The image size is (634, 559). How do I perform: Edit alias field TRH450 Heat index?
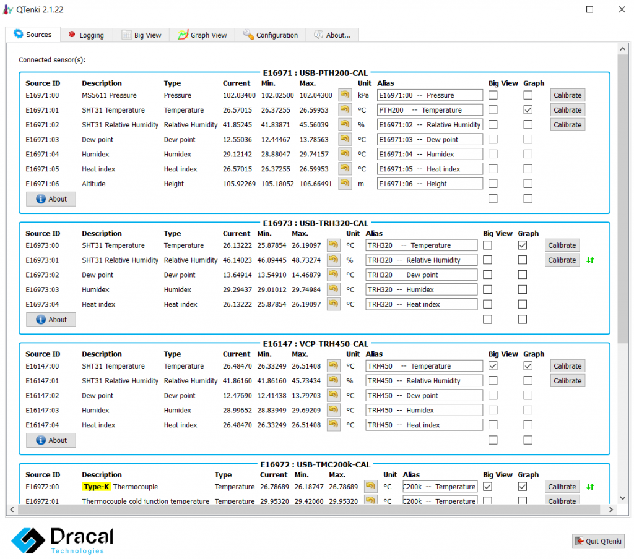point(424,425)
